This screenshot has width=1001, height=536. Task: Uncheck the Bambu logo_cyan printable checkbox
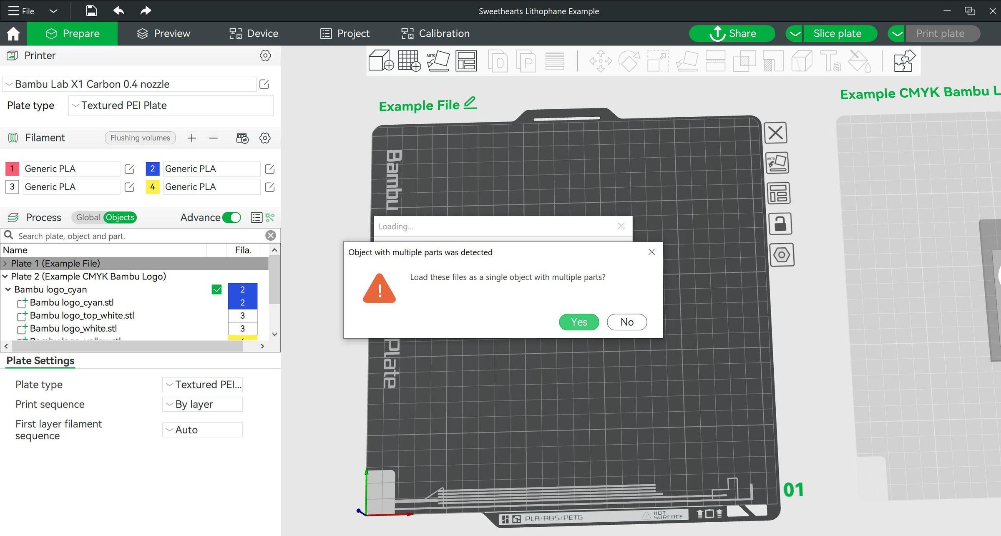pos(216,289)
